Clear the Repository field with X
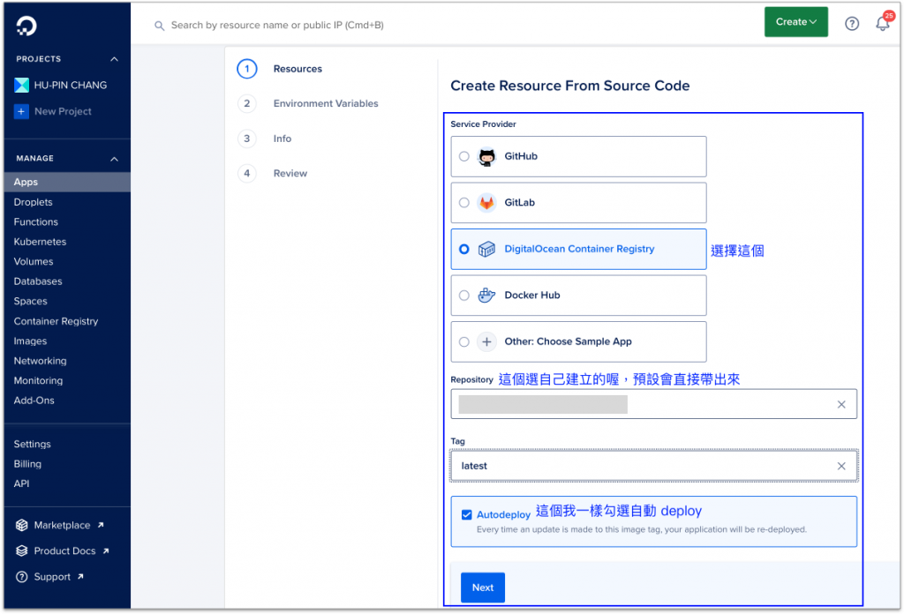This screenshot has height=614, width=904. (x=841, y=404)
